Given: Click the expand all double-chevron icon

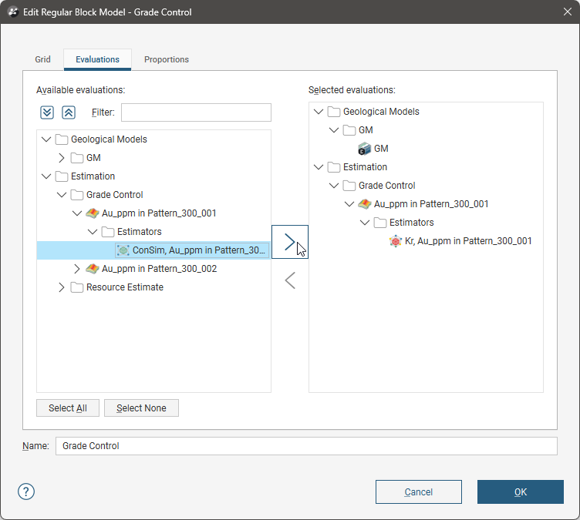Looking at the screenshot, I should (x=47, y=112).
